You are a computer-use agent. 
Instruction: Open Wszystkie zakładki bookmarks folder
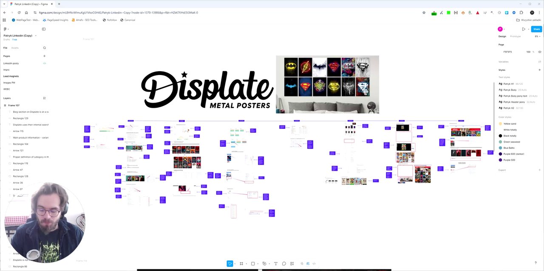tap(529, 20)
